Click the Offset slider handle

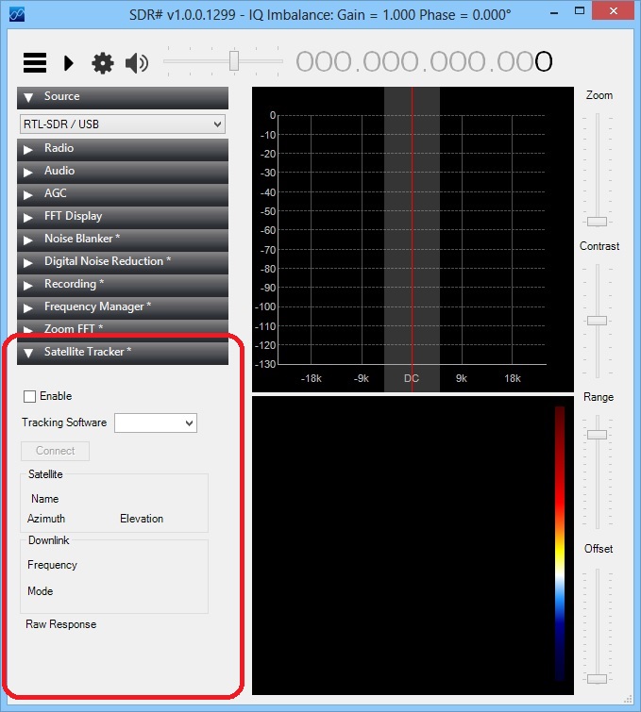(x=597, y=679)
